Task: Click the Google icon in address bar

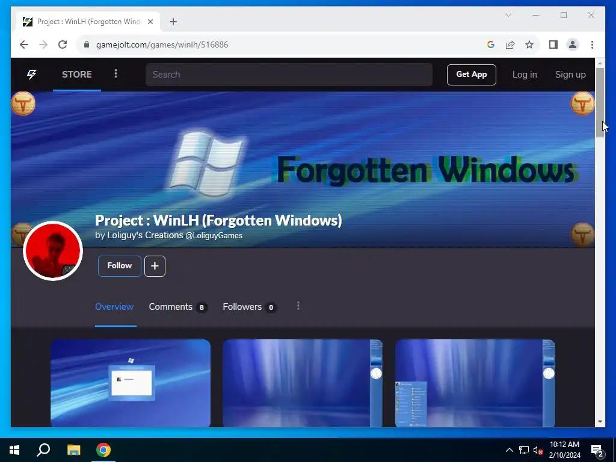Action: tap(490, 45)
